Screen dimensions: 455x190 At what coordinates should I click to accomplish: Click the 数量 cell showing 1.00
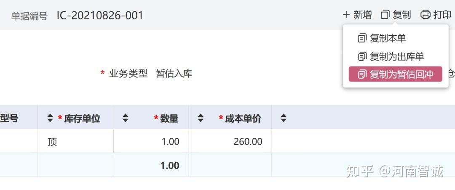(151, 141)
